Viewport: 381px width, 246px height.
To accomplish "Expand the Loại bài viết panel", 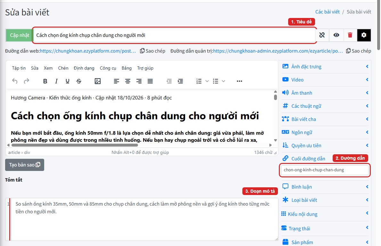I will pos(325,200).
